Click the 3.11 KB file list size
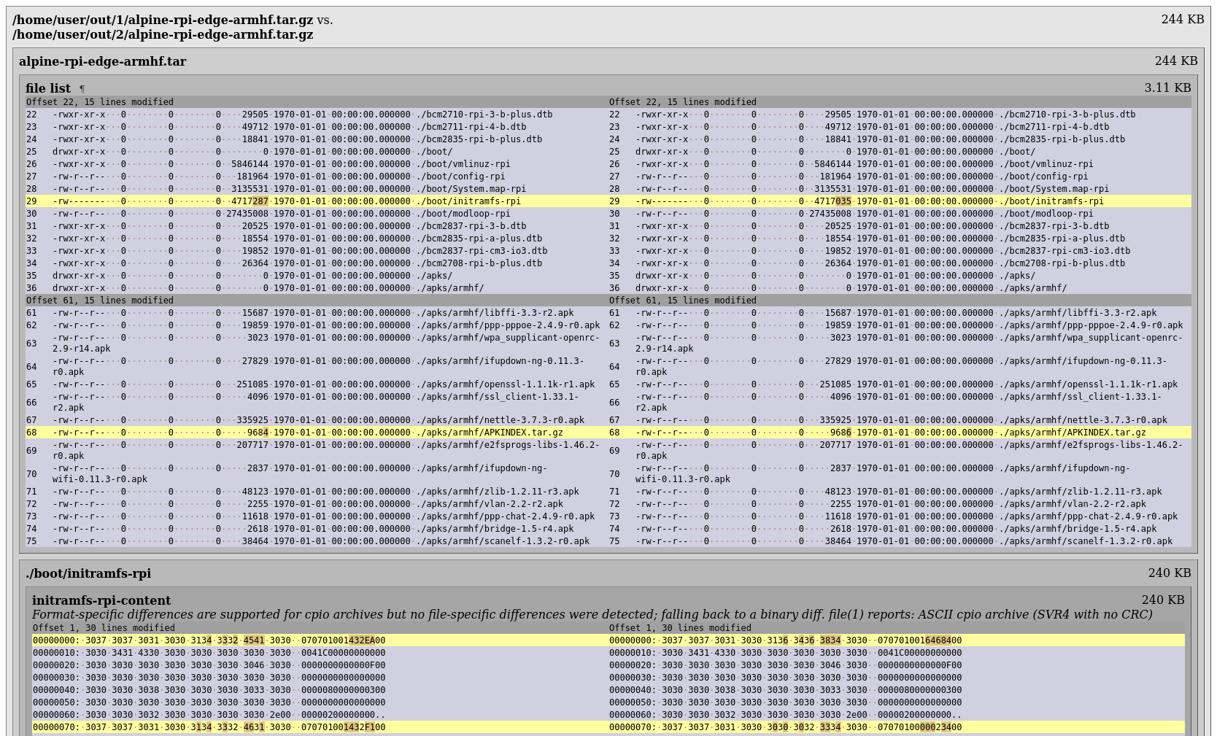 pos(1167,88)
